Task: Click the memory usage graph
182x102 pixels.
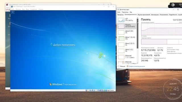Action: (162, 29)
